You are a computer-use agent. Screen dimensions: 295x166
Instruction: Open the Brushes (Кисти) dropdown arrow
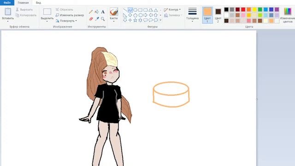pos(114,21)
